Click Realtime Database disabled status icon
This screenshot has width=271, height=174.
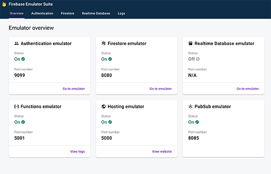(198, 59)
